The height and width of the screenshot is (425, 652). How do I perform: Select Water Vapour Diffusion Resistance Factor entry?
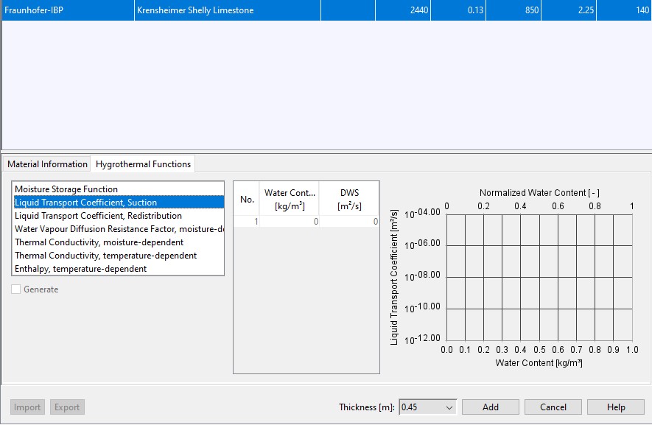pos(119,229)
